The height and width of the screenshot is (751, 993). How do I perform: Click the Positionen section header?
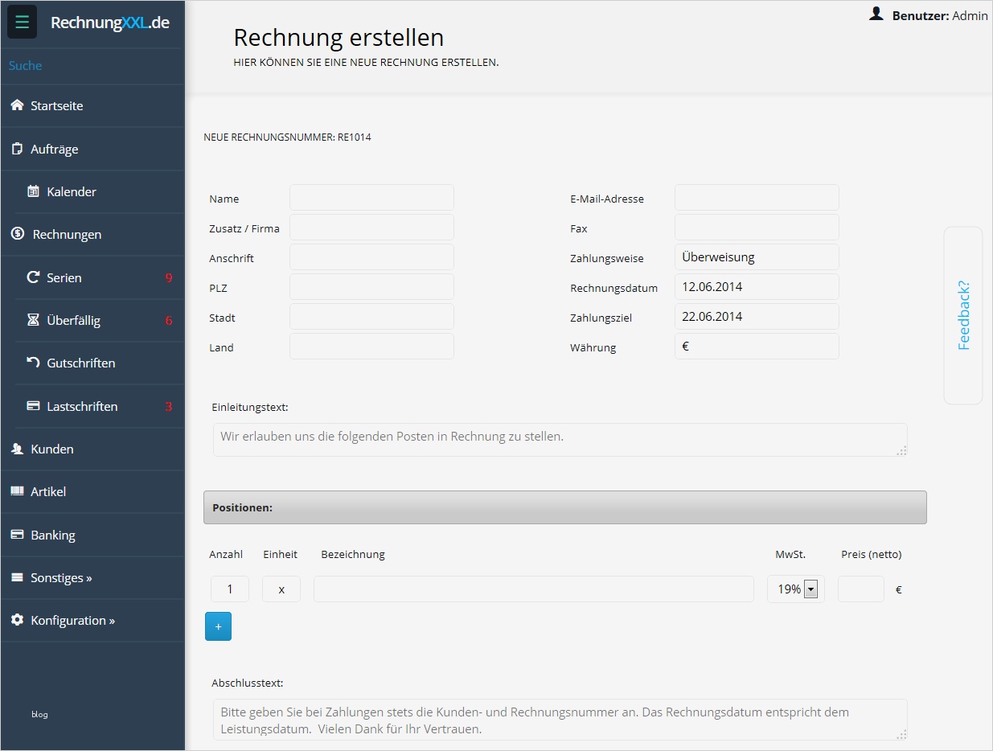[564, 507]
